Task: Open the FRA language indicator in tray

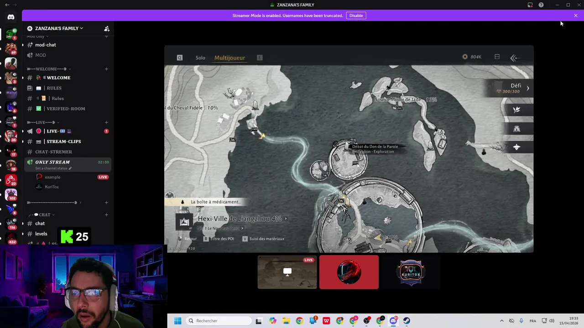Action: [x=533, y=321]
